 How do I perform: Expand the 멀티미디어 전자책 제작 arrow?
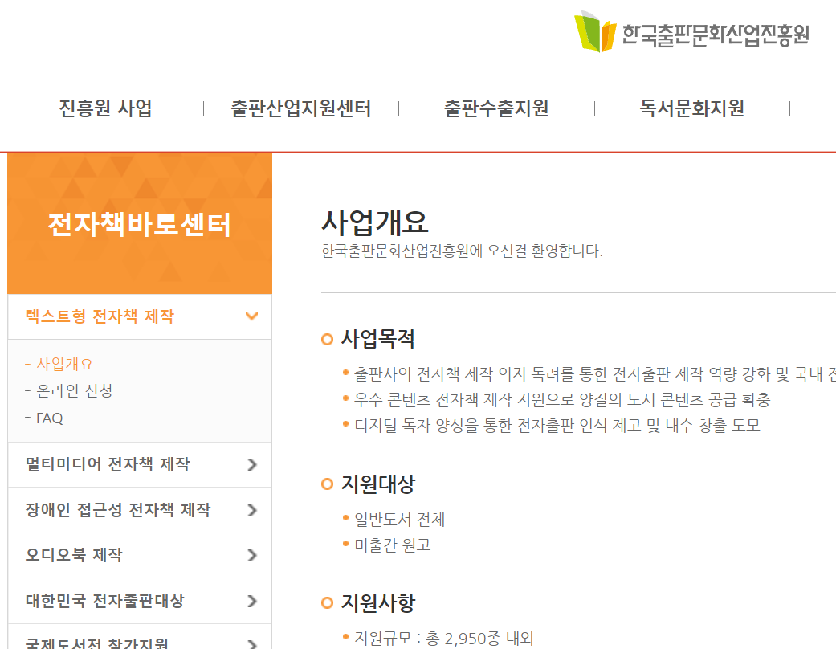tap(252, 464)
